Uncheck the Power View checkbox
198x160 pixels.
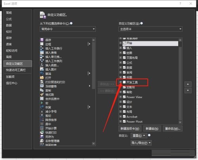[124, 97]
